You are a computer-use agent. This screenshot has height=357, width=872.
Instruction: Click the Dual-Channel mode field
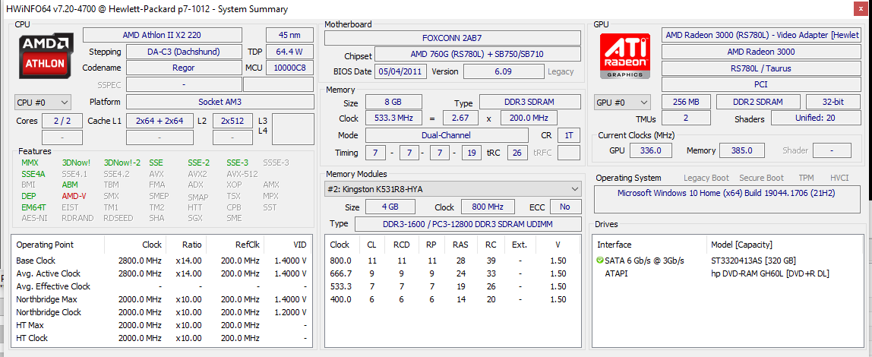(x=447, y=135)
